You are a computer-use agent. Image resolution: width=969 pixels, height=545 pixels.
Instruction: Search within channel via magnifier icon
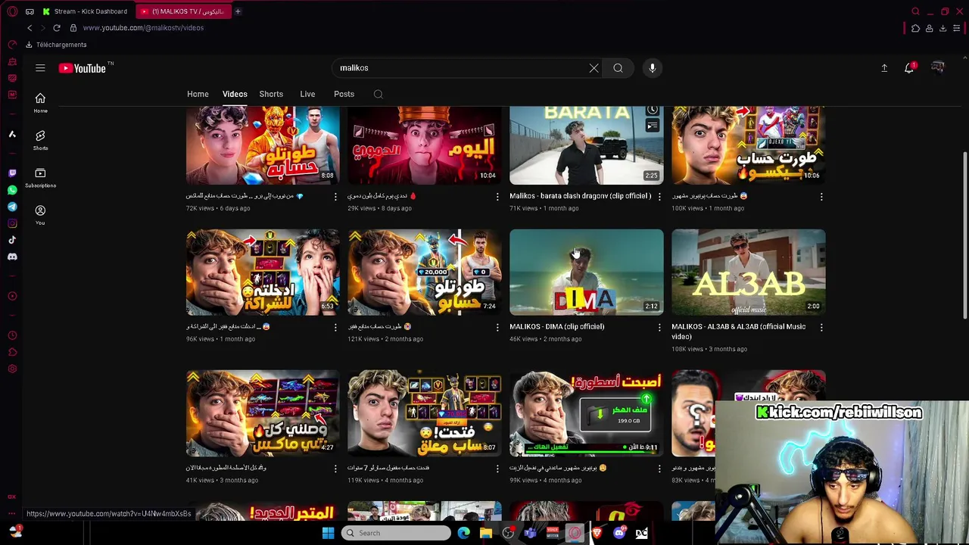pyautogui.click(x=379, y=95)
